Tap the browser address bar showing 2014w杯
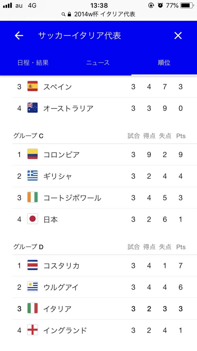This screenshot has width=197, height=351. click(99, 14)
